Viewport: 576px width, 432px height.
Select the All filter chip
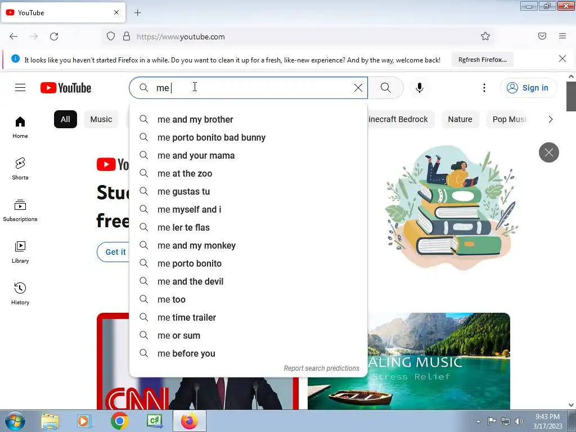pos(65,119)
